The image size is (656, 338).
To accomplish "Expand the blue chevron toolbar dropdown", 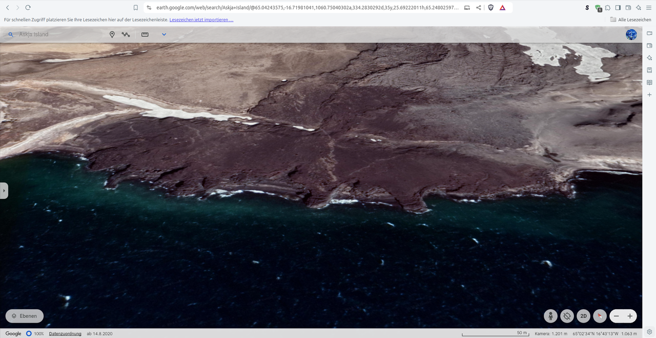I will tap(164, 34).
